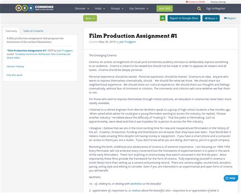
Task: Open the OER Commons home logo
Action: click(35, 8)
